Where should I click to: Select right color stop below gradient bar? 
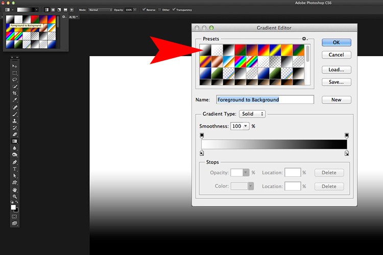(x=347, y=153)
